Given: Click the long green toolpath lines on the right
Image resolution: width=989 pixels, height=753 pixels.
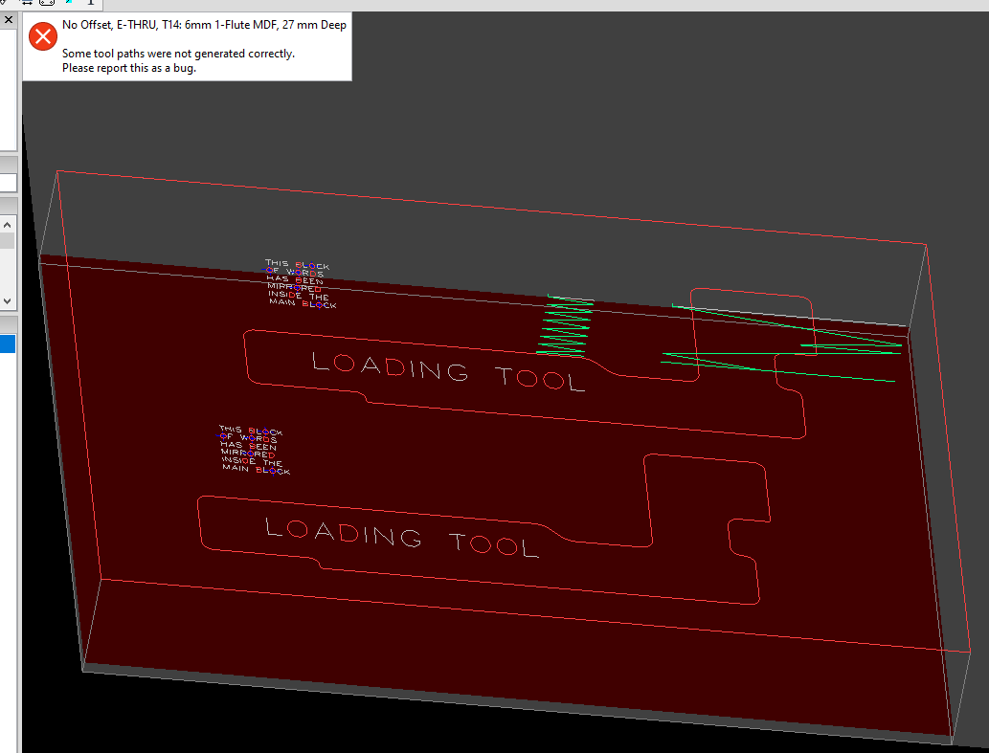Looking at the screenshot, I should tap(781, 343).
